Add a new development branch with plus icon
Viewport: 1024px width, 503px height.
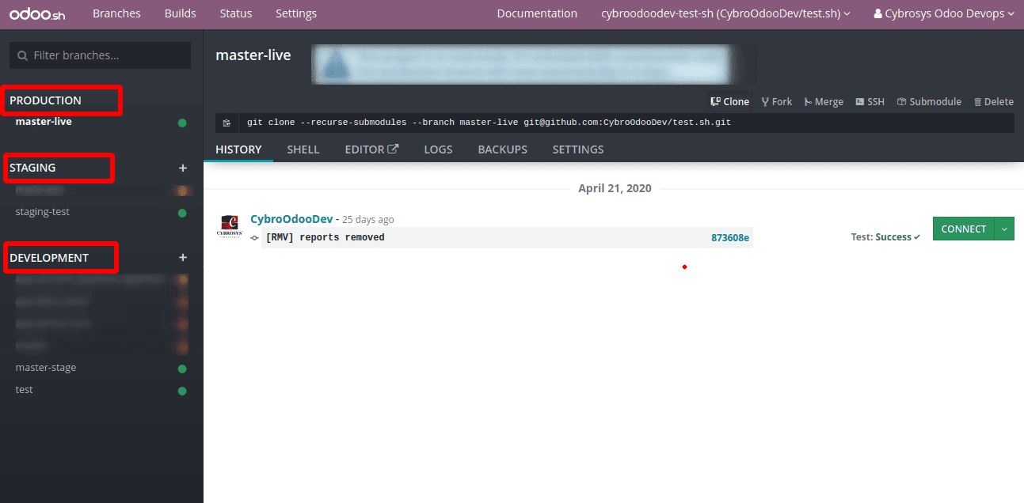[x=183, y=257]
